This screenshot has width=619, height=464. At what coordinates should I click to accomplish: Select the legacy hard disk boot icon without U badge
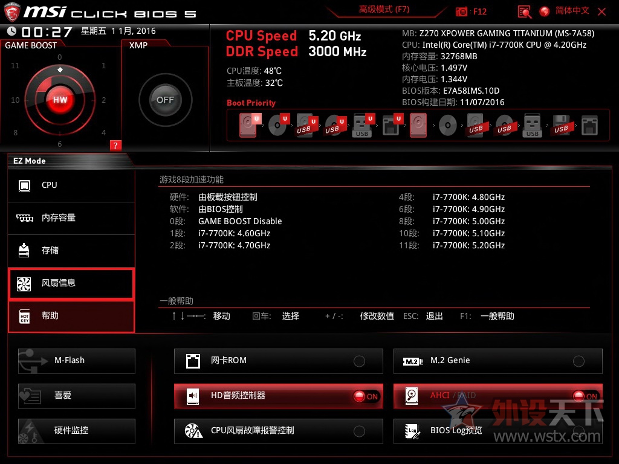click(418, 125)
